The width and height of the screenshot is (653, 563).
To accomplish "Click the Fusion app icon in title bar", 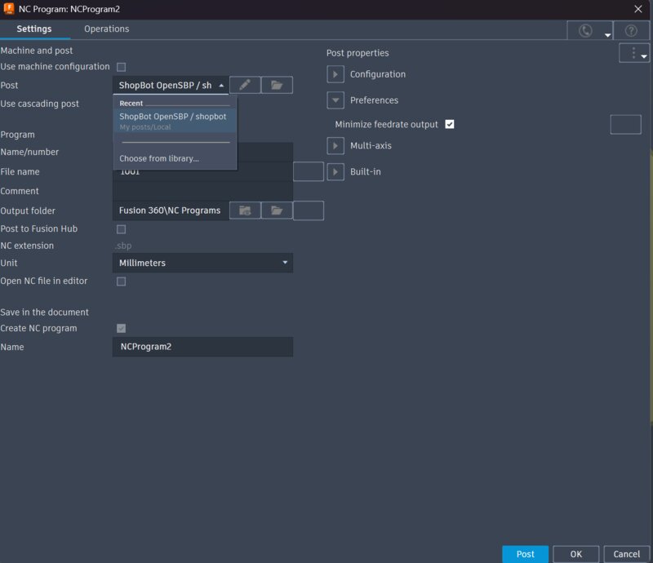I will point(9,9).
